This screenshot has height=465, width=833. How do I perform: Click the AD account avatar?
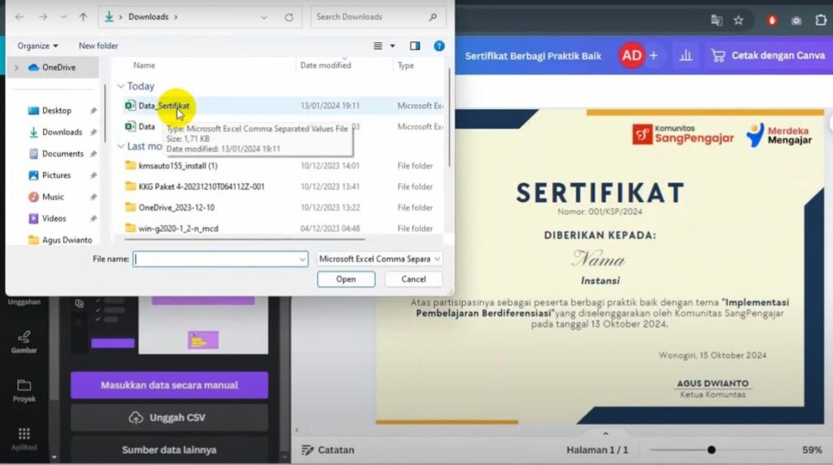point(631,55)
